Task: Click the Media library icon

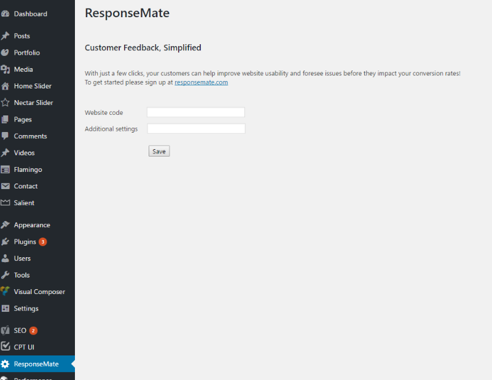Action: coord(5,69)
